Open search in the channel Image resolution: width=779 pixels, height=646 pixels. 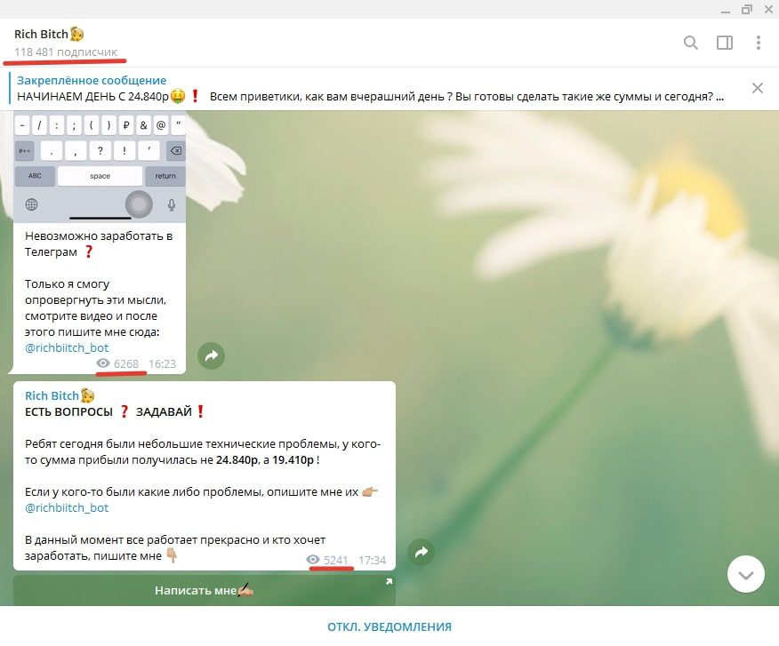click(x=691, y=43)
